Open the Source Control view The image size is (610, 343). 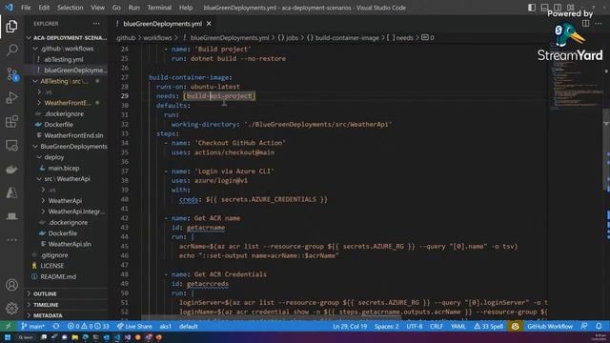pos(11,74)
